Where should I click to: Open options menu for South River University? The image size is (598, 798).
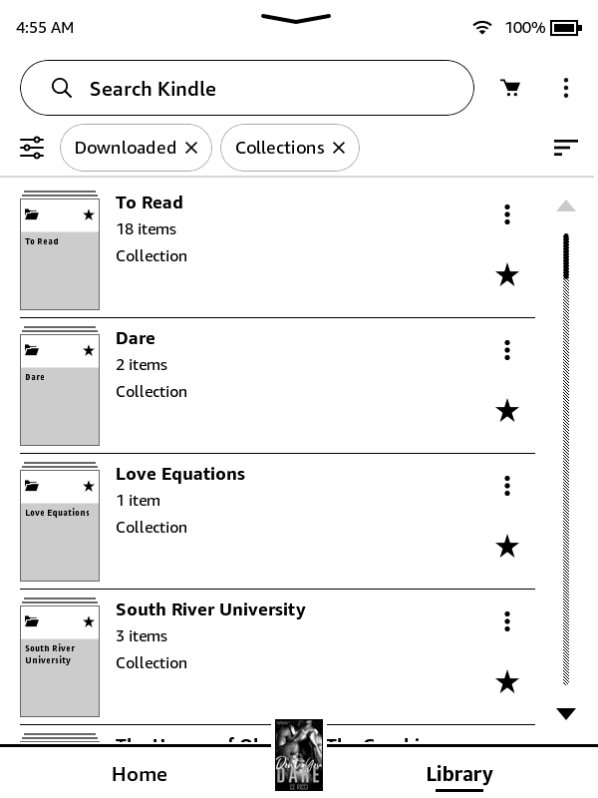point(507,621)
